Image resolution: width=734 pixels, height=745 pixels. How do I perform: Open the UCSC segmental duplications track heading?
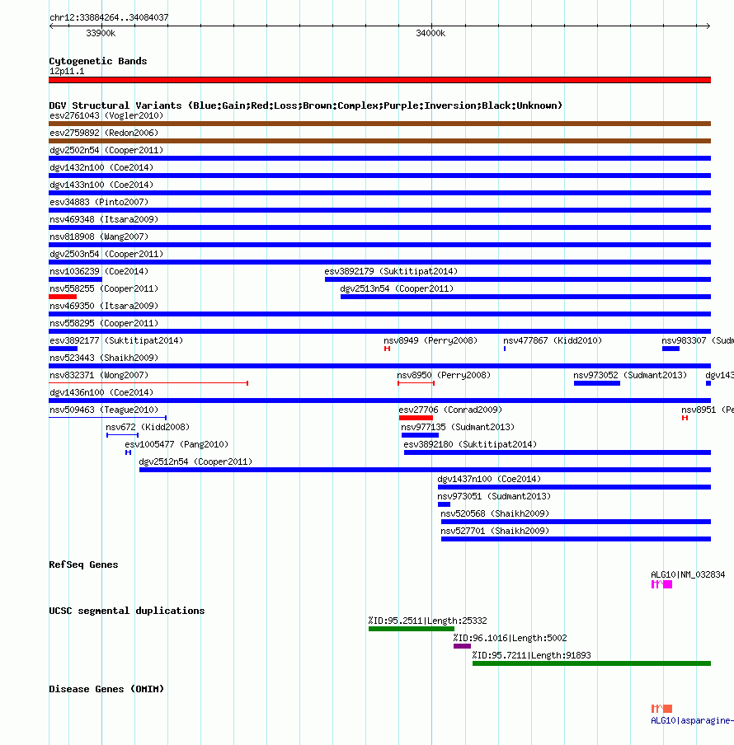pos(127,611)
